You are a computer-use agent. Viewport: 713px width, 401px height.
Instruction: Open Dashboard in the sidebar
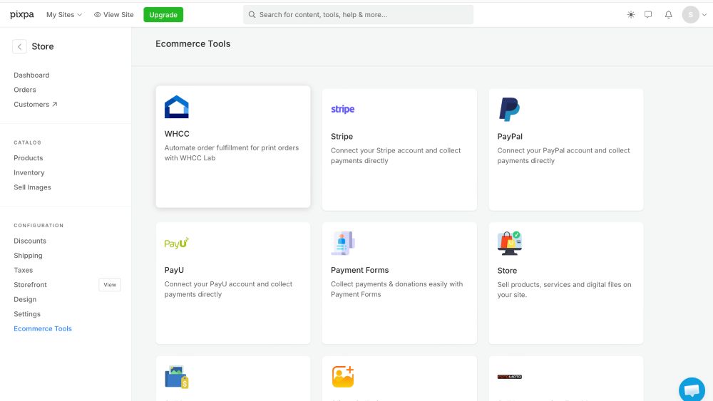click(x=31, y=75)
